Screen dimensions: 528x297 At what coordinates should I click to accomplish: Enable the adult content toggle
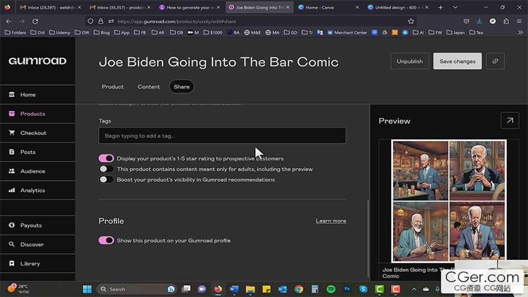[106, 169]
